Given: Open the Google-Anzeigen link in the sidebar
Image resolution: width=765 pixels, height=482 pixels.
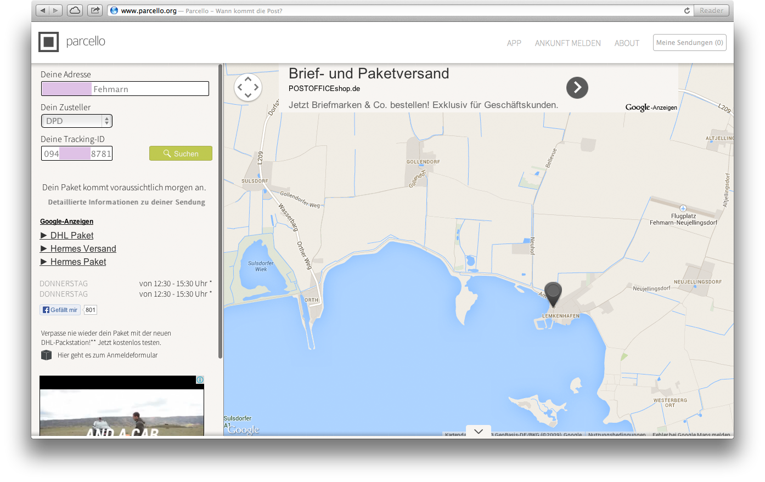Looking at the screenshot, I should click(66, 222).
